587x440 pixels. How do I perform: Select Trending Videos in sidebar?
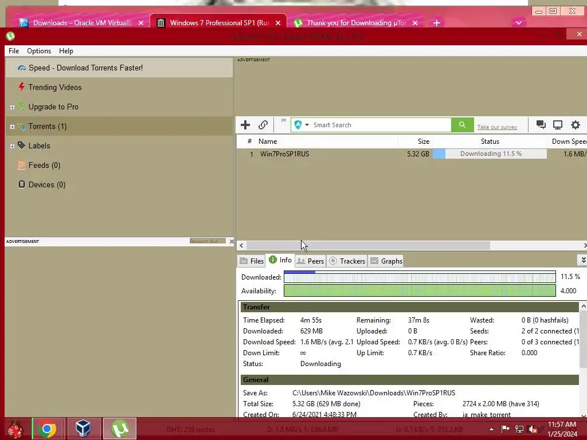[119, 87]
